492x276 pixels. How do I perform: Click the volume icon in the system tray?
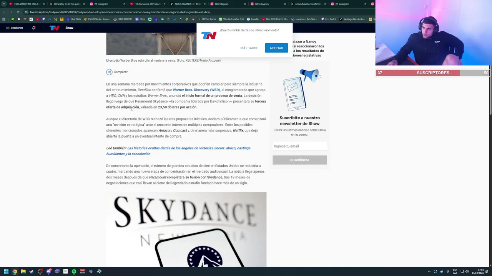click(x=467, y=271)
